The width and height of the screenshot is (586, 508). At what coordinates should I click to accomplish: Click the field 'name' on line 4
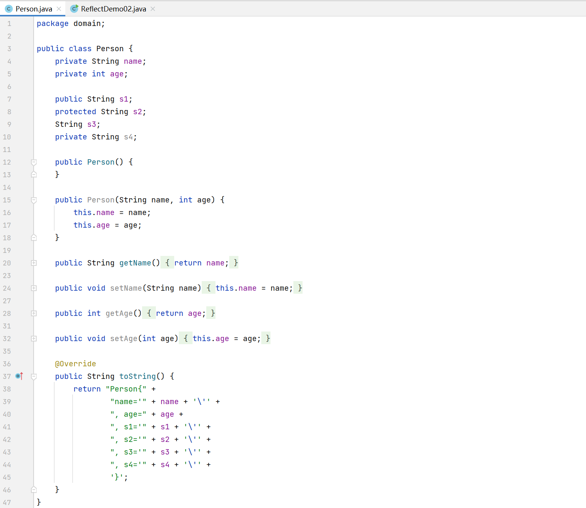[133, 61]
